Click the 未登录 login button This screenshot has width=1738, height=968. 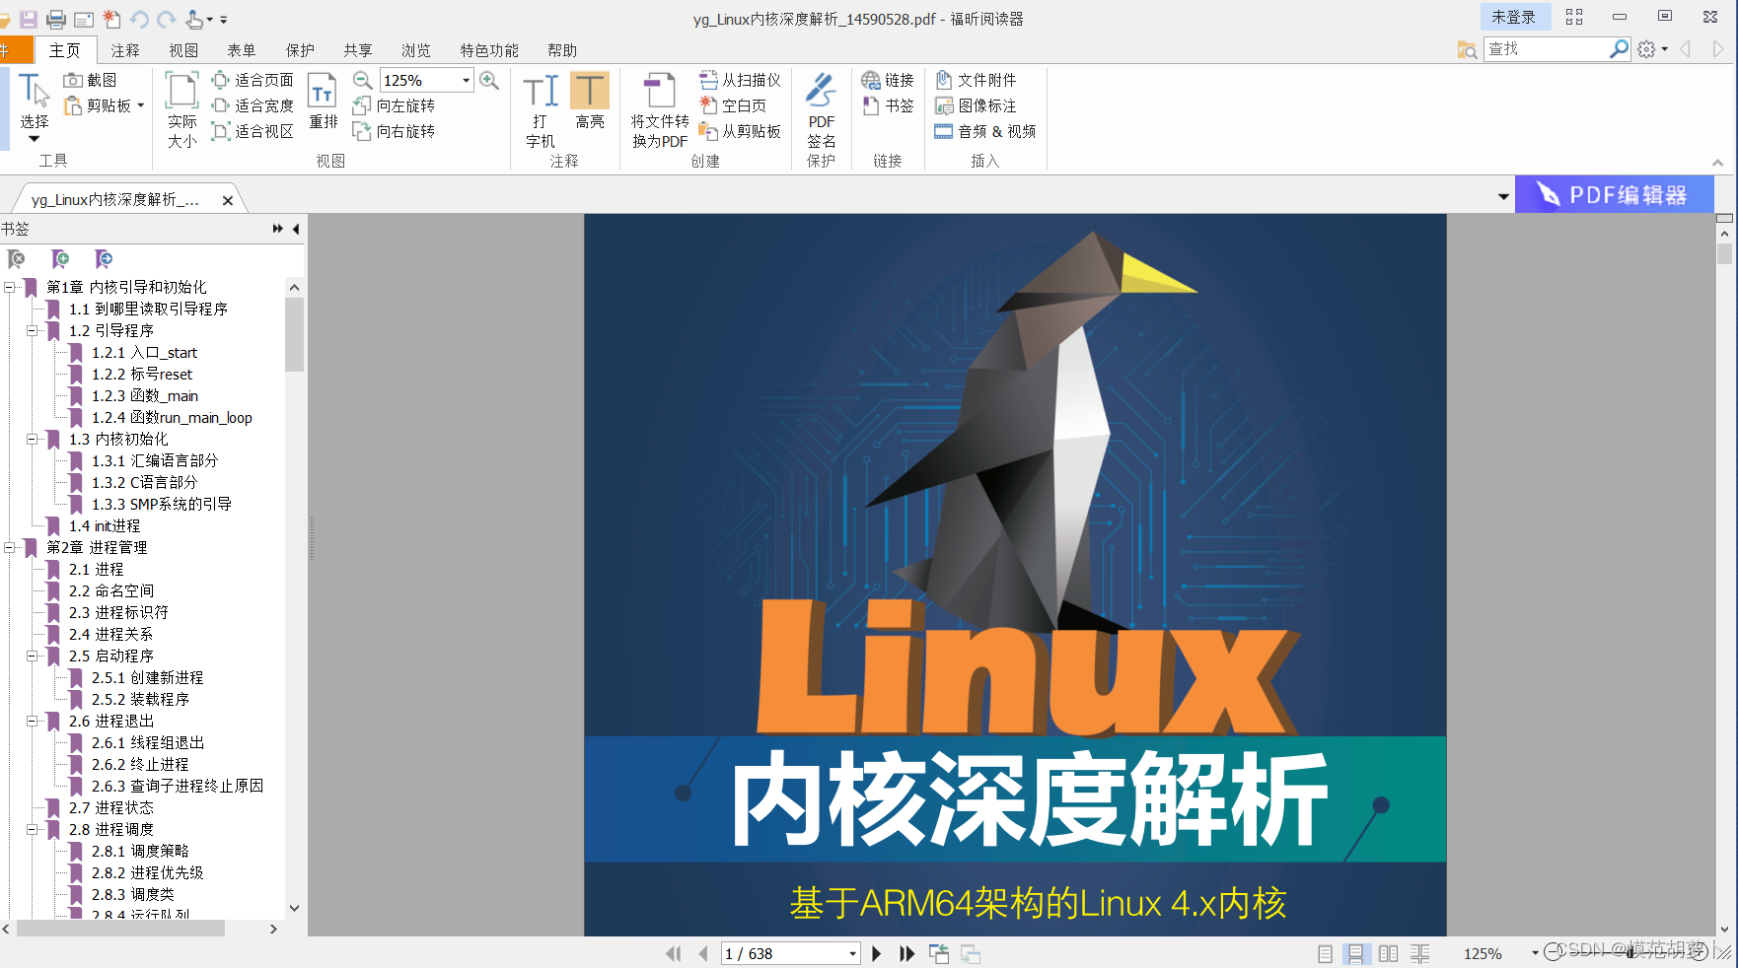point(1514,16)
